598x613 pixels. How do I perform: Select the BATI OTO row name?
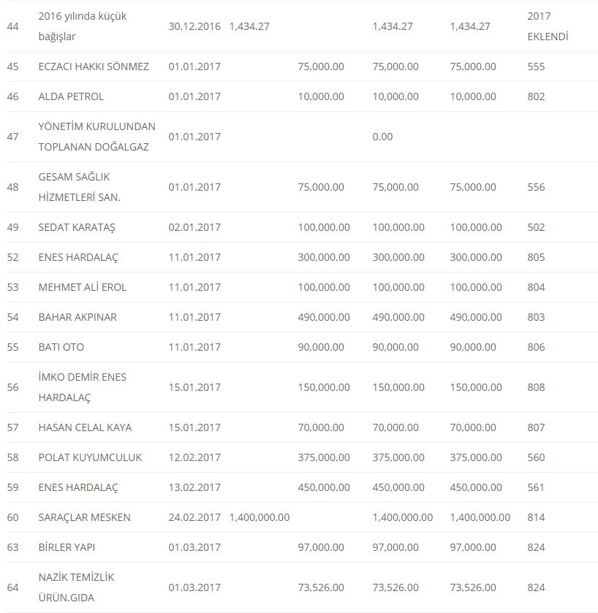click(x=61, y=347)
